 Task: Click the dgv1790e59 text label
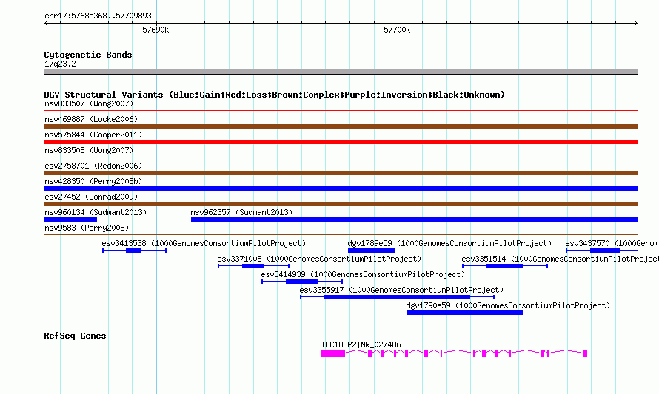point(508,305)
